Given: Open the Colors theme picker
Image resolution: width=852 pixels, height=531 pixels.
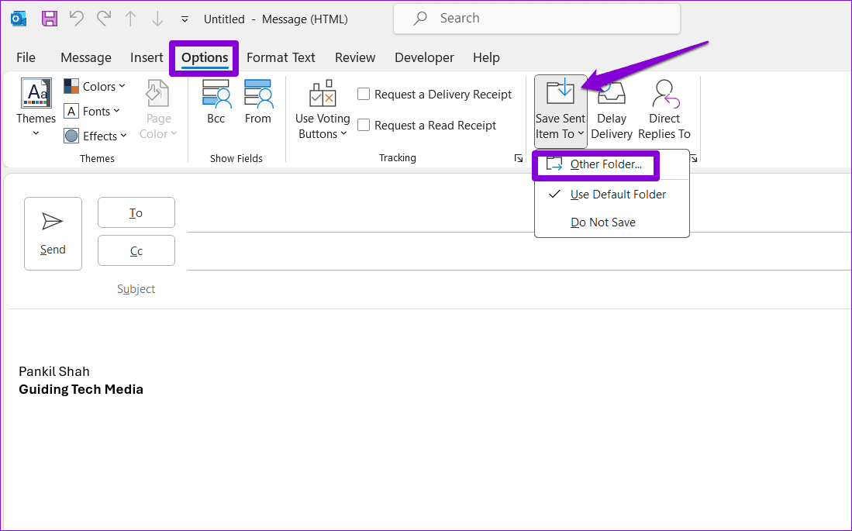Looking at the screenshot, I should tap(94, 86).
